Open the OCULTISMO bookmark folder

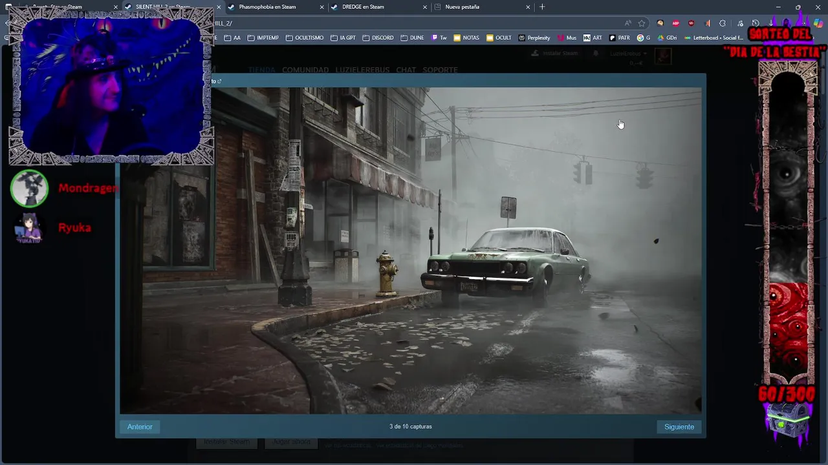click(x=304, y=38)
